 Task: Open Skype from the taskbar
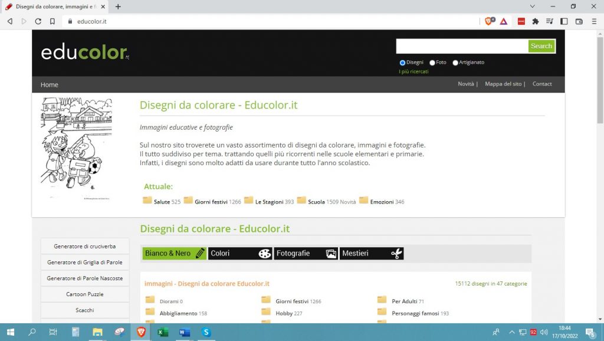coord(205,333)
